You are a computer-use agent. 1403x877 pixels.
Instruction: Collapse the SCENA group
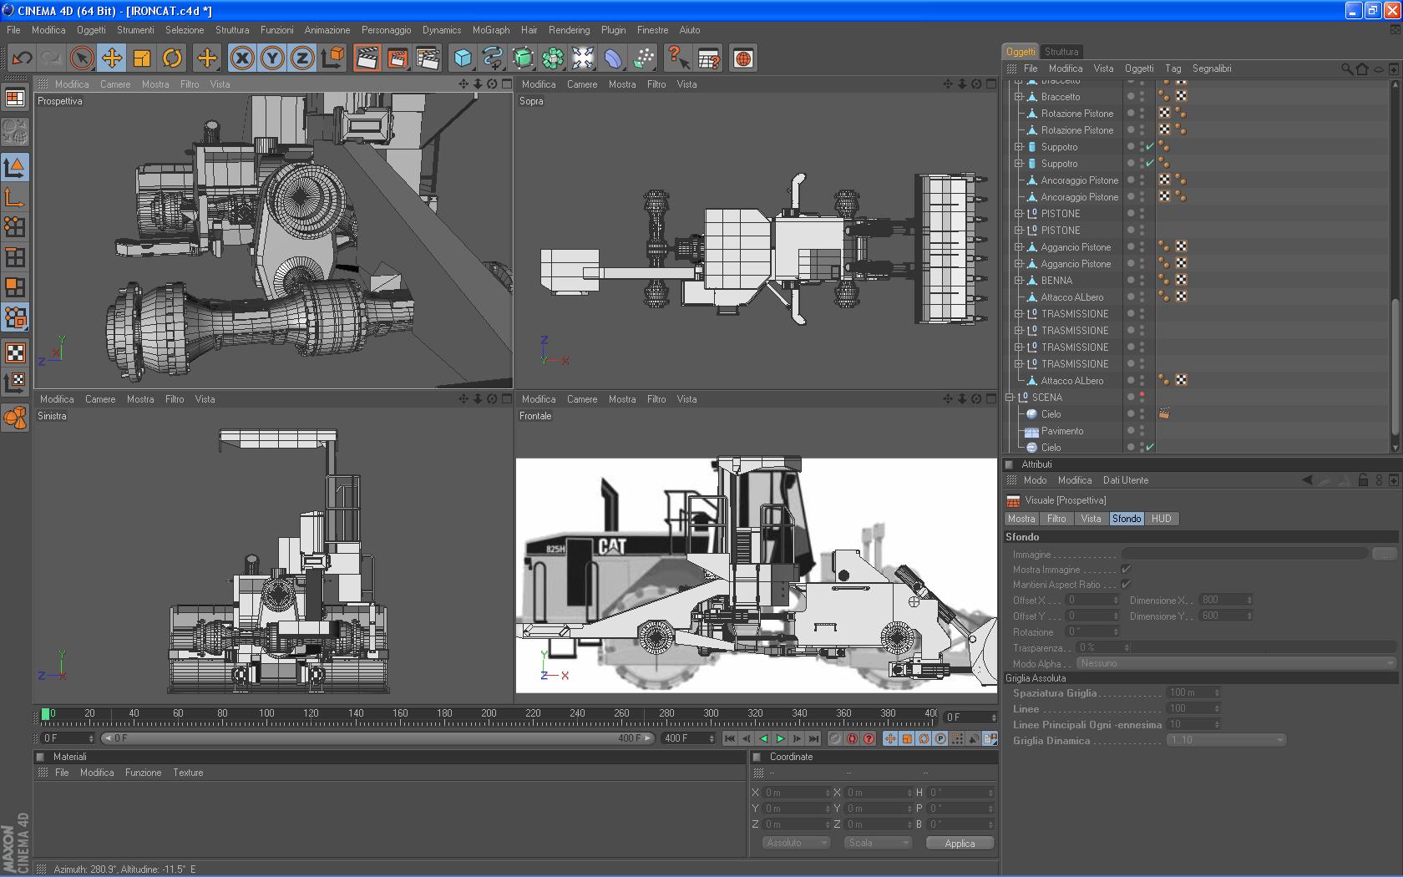coord(1010,398)
